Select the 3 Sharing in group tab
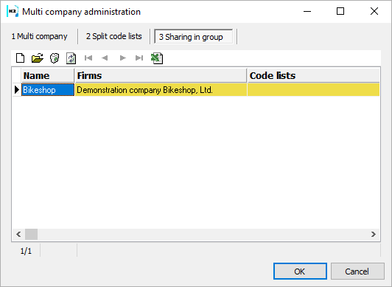Screen dimensions: 392x287 tap(193, 37)
